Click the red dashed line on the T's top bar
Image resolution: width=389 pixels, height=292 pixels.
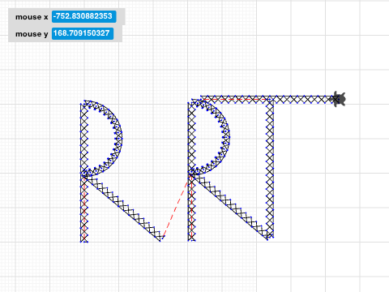click(235, 100)
